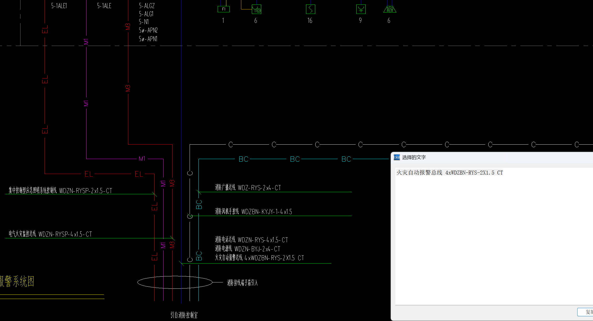Click the green FI flow indicator symbol
Viewport: 593px width, 321px height.
point(223,9)
